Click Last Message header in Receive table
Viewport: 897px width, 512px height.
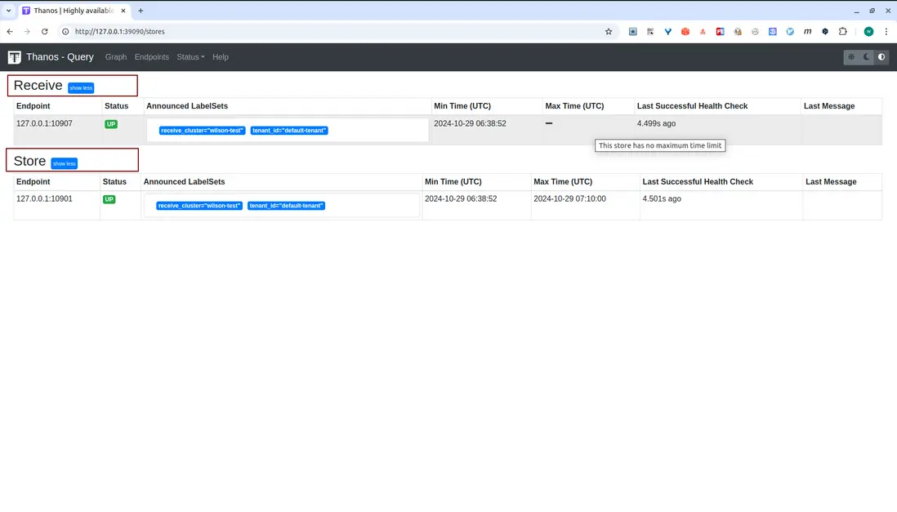pyautogui.click(x=829, y=106)
